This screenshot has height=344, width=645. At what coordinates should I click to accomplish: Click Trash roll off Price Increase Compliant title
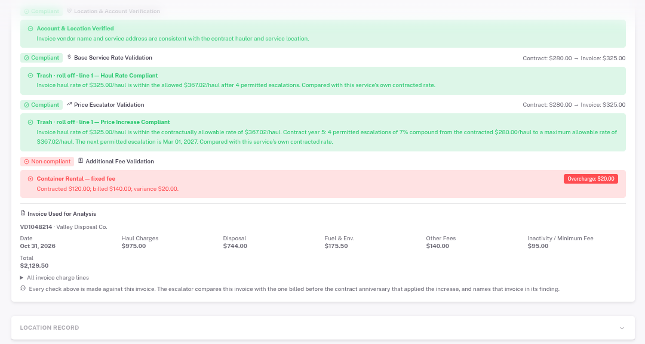[103, 122]
